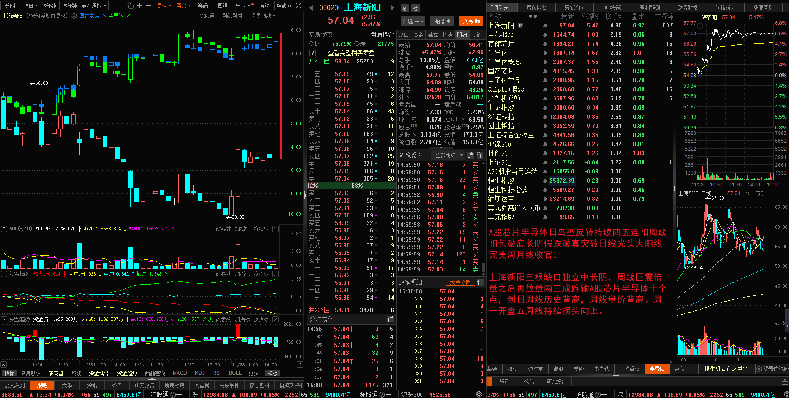Click the lock icon in chart toolbar
Image resolution: width=789 pixels, height=398 pixels.
[131, 6]
